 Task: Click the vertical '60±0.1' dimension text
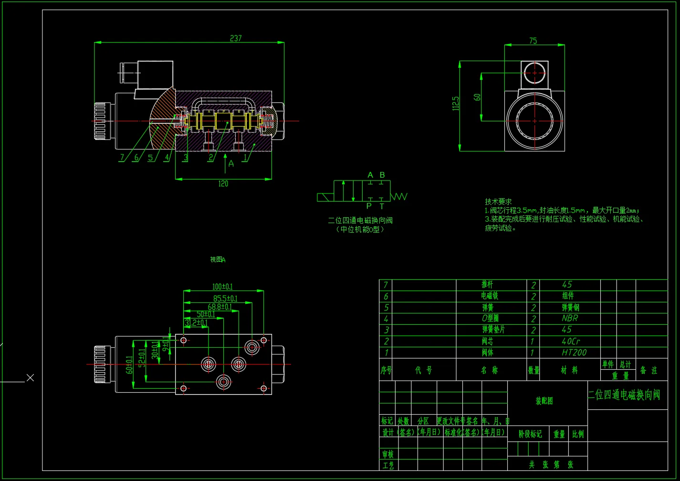click(x=129, y=365)
